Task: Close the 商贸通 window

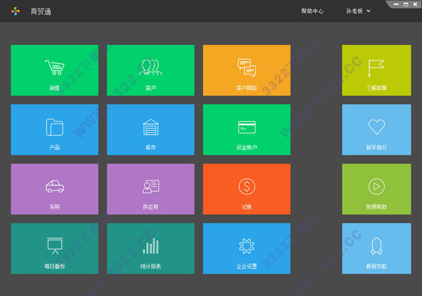Action: pyautogui.click(x=415, y=4)
